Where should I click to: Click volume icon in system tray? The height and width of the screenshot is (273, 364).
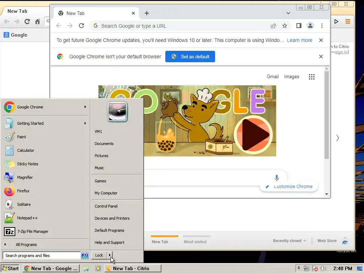click(323, 269)
